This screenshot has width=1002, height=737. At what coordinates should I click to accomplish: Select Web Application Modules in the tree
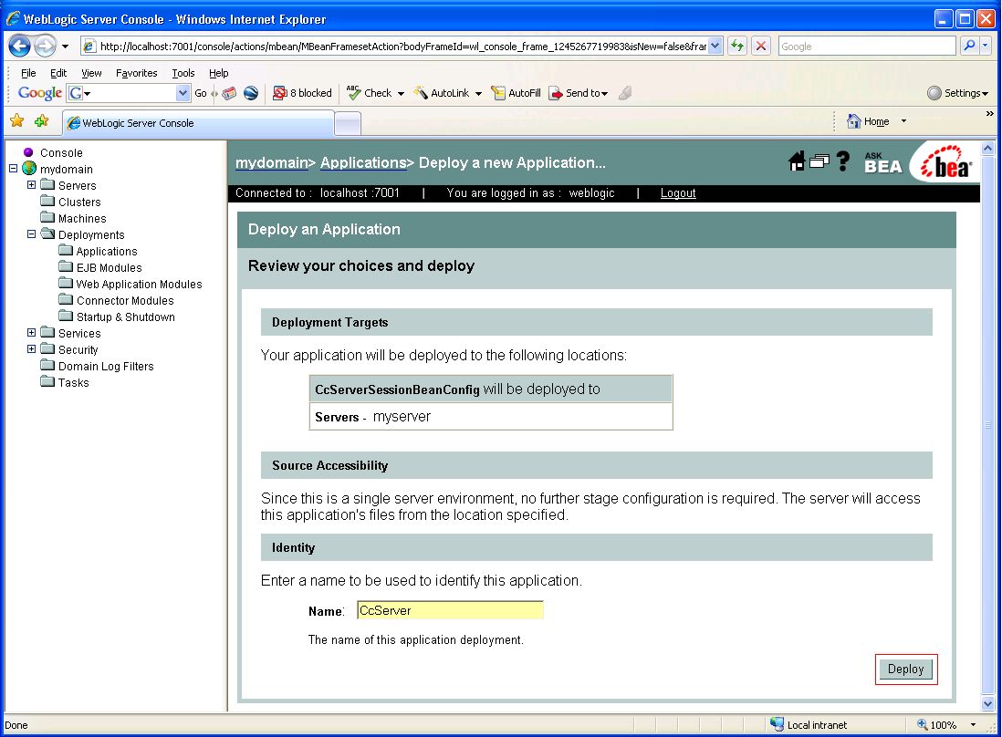tap(139, 285)
